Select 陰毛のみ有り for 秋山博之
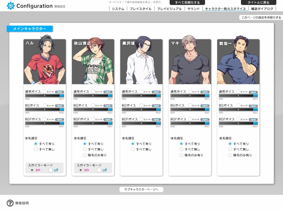This screenshot has height=212, width=283. [85, 155]
